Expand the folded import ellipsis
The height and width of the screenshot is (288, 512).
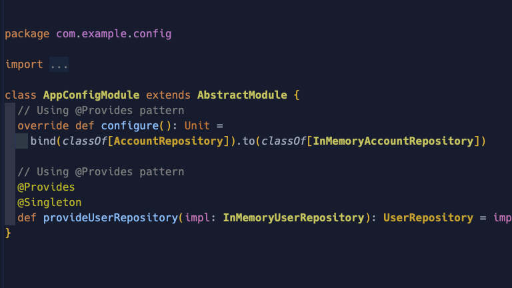point(59,64)
